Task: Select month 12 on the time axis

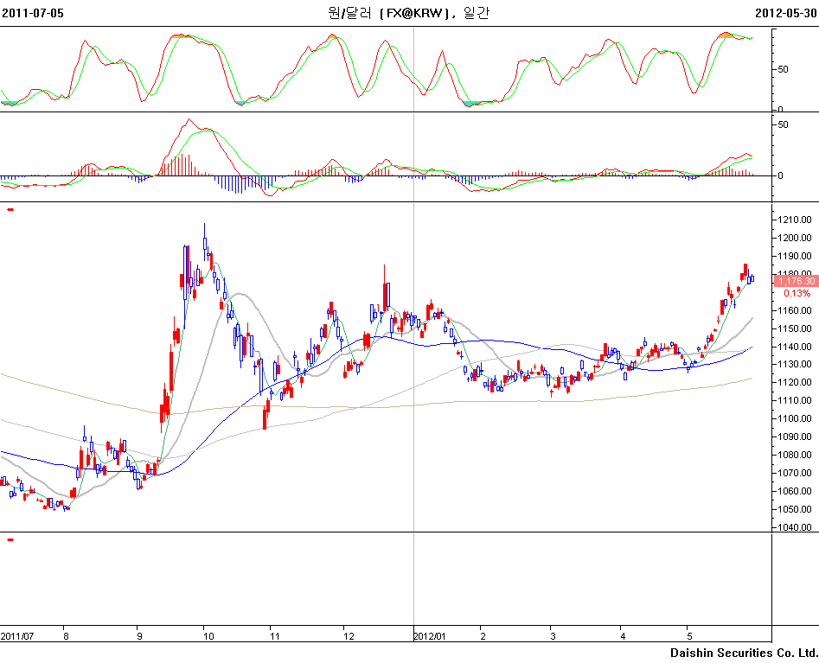Action: pos(349,635)
